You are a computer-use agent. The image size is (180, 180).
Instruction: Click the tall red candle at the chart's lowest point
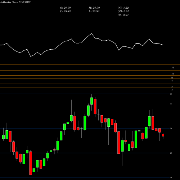point(31,163)
